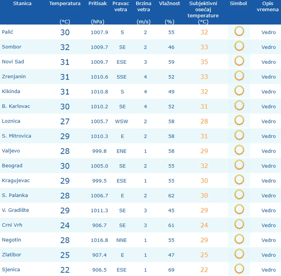The height and width of the screenshot is (276, 281).
Task: Click V. Gradište's pressure value 1011.3
Action: [100, 211]
